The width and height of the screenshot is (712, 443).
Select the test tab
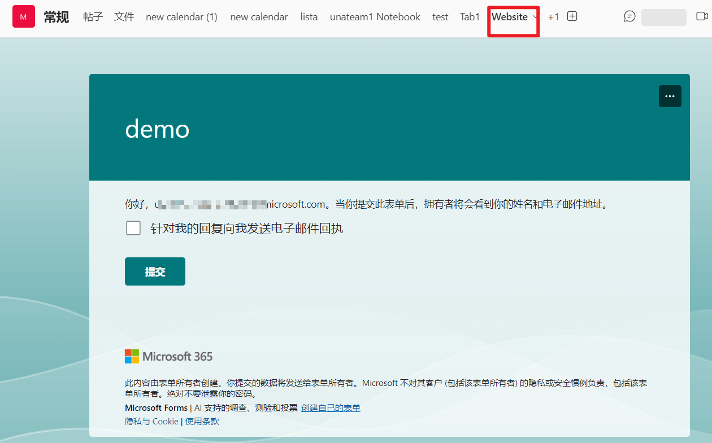pos(440,17)
